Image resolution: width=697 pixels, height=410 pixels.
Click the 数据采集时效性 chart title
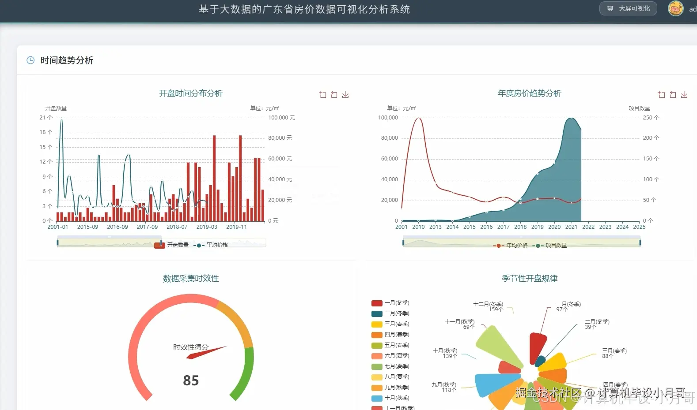pyautogui.click(x=191, y=279)
